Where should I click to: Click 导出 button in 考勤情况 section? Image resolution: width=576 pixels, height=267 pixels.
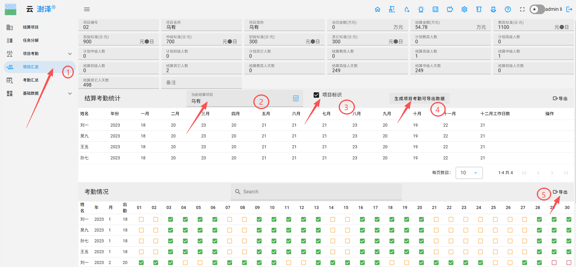(560, 192)
